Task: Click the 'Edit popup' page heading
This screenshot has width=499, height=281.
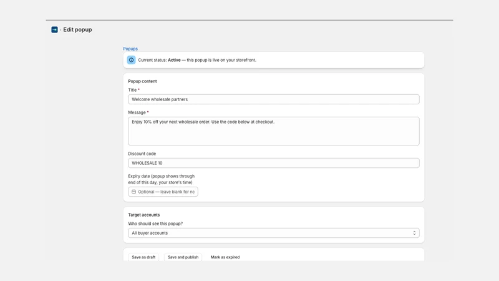Action: [77, 29]
